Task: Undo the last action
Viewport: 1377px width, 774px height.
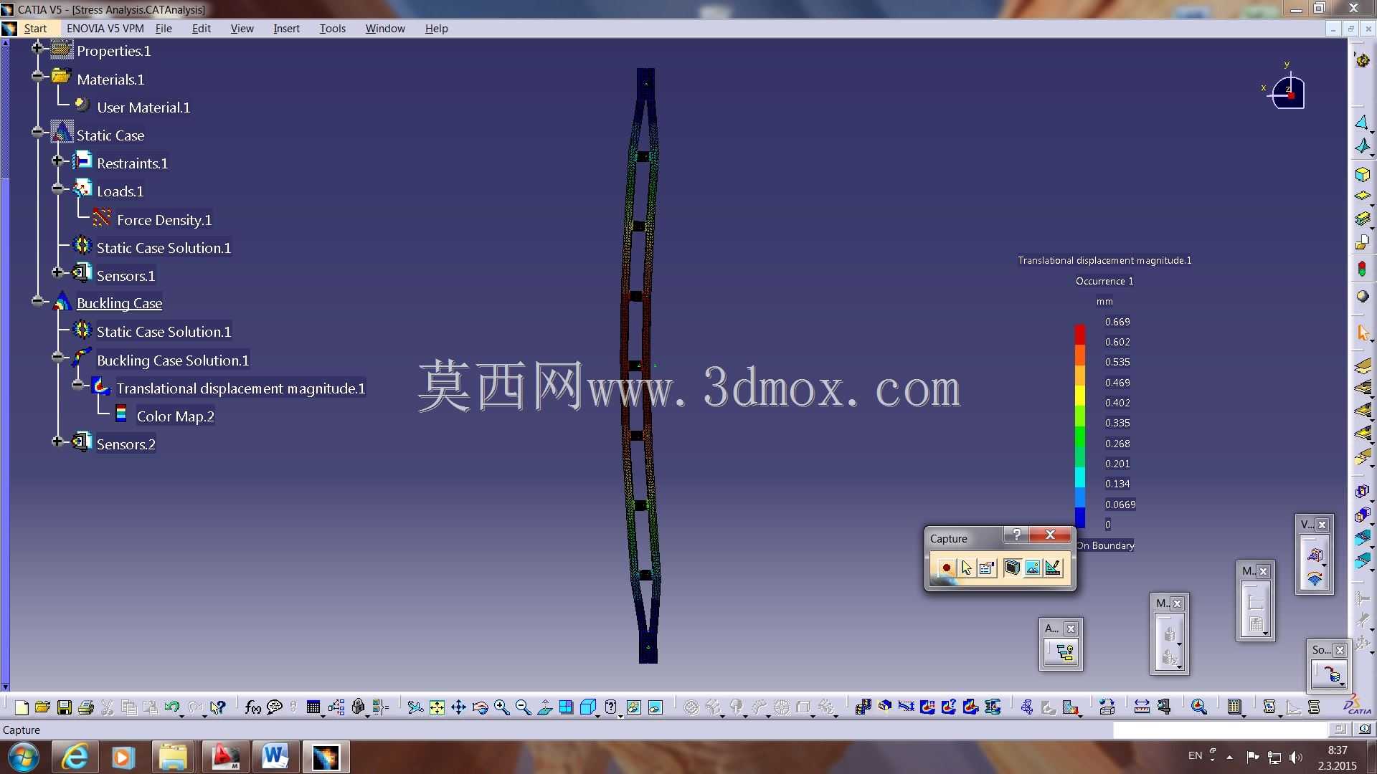Action: [x=172, y=708]
